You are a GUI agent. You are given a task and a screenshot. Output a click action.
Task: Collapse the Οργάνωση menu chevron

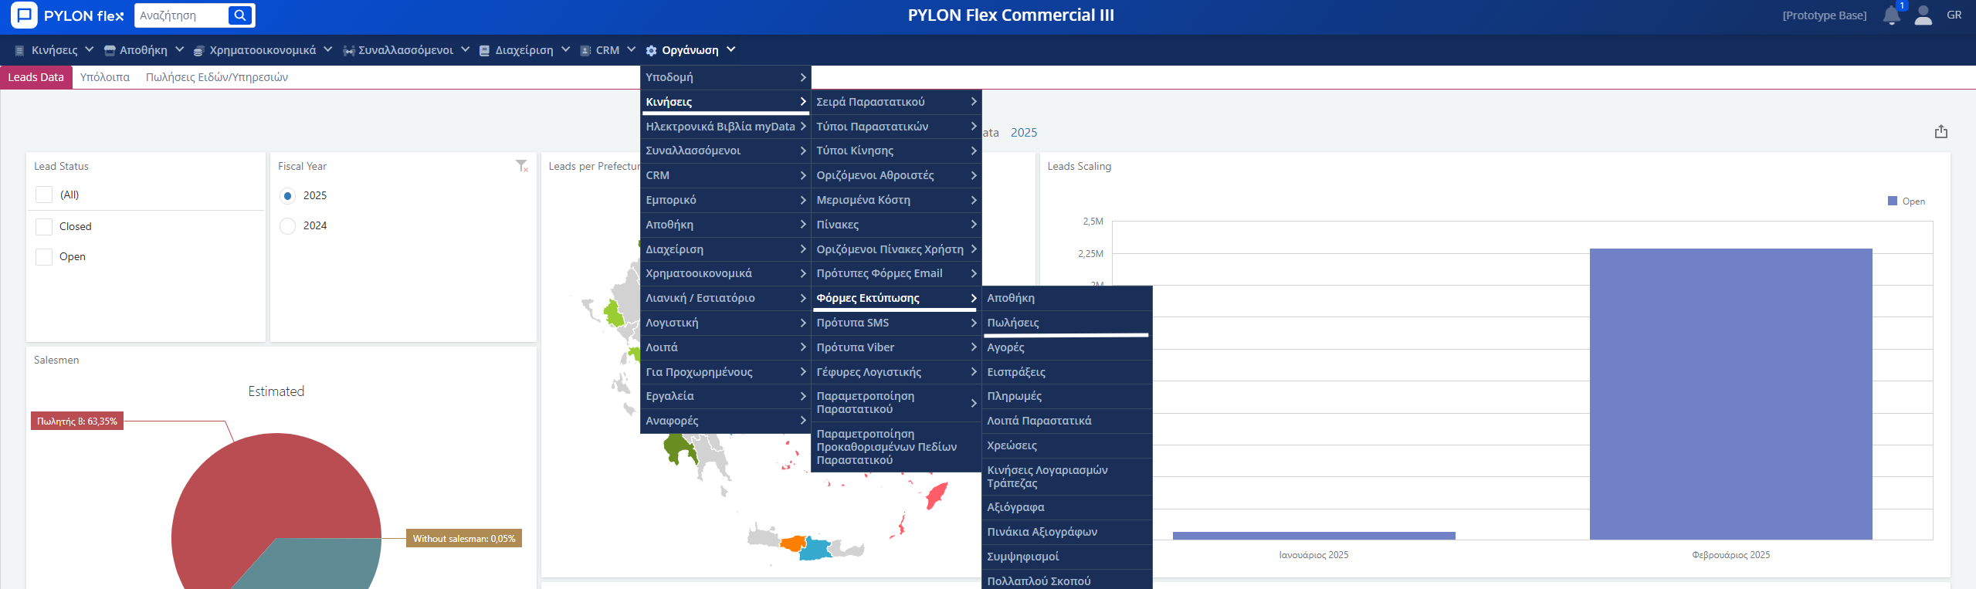[x=730, y=49]
